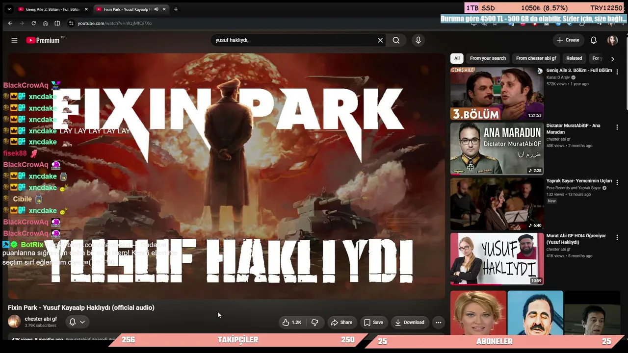Select the From chester abi gf chip

point(536,58)
